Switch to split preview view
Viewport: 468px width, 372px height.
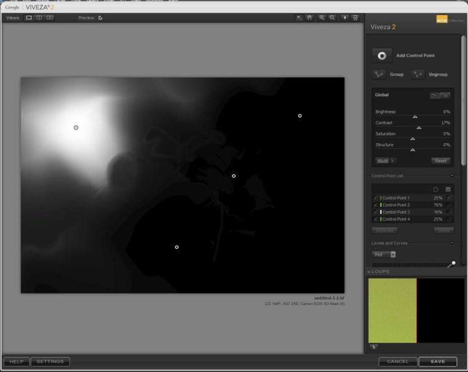[x=39, y=18]
